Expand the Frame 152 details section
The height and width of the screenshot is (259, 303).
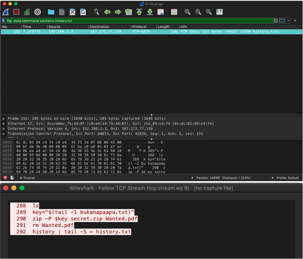pos(3,118)
